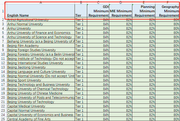Select the Beijing Jiaotong University cell

pos(41,67)
